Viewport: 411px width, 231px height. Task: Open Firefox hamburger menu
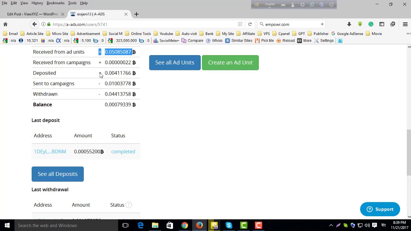[405, 24]
